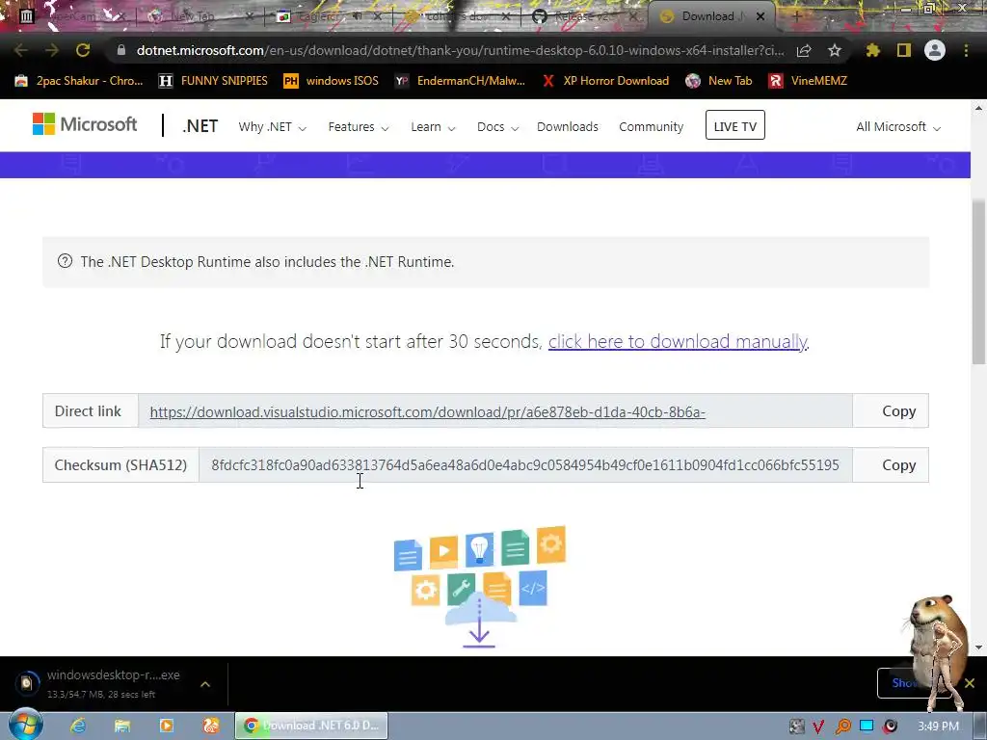Click the LIVE TV button
The image size is (987, 740).
(x=734, y=125)
